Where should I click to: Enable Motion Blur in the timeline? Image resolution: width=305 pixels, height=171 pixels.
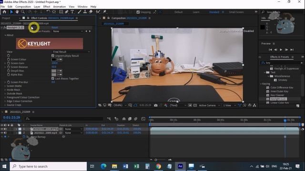click(x=135, y=119)
